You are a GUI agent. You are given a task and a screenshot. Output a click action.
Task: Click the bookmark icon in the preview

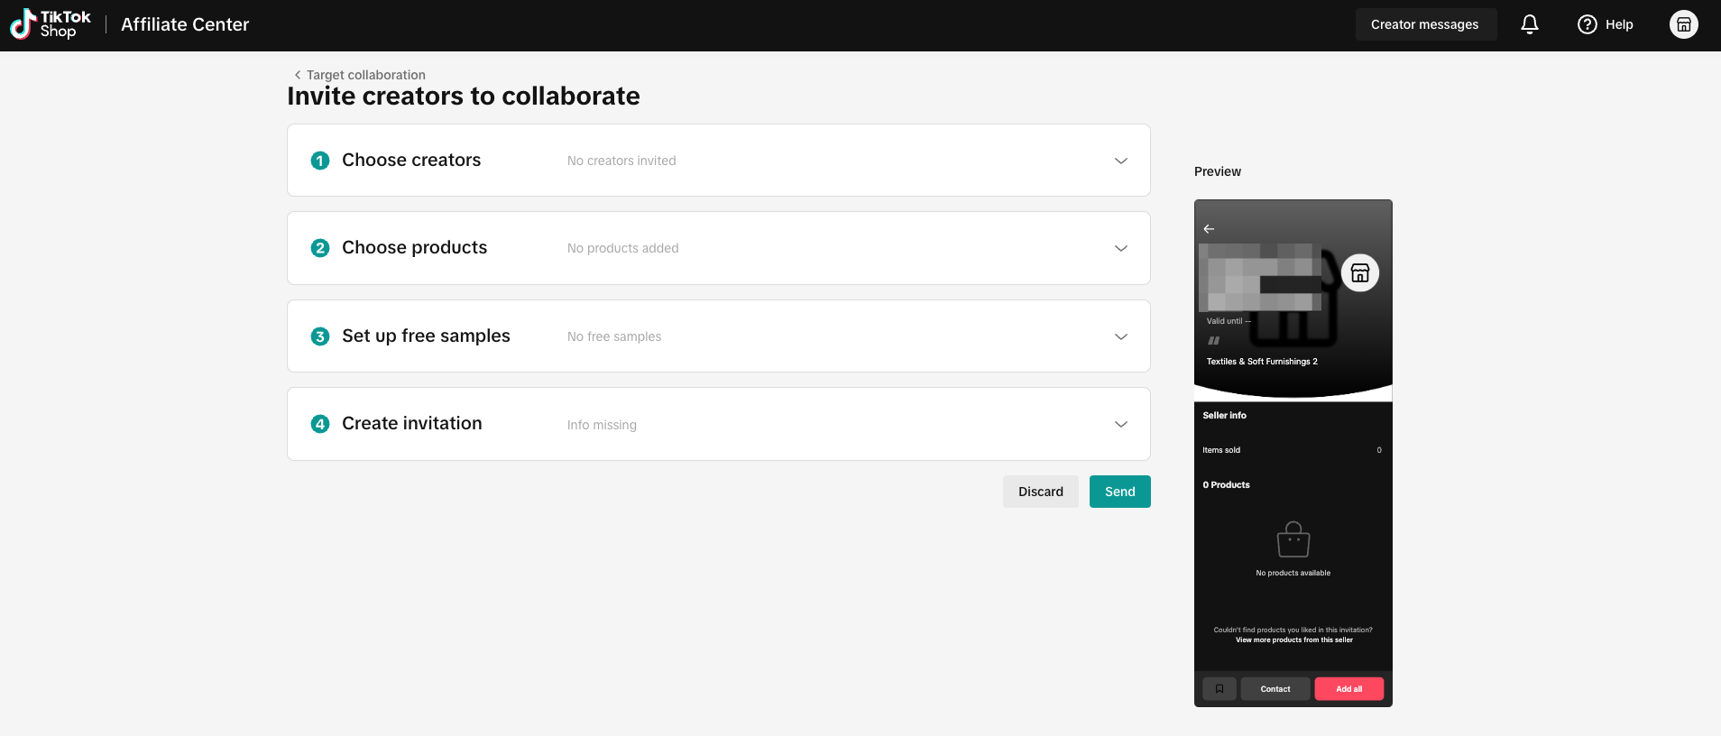(x=1219, y=689)
